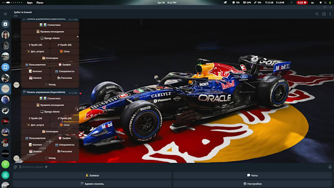Open the Apps menu in the top bar
334x188 pixels.
(x=29, y=2)
